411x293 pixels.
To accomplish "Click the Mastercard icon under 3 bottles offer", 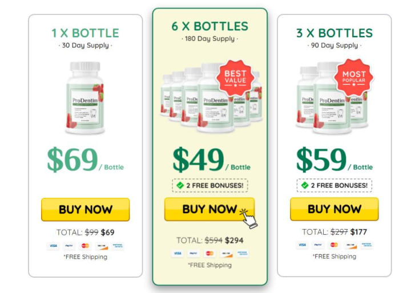I will (334, 245).
